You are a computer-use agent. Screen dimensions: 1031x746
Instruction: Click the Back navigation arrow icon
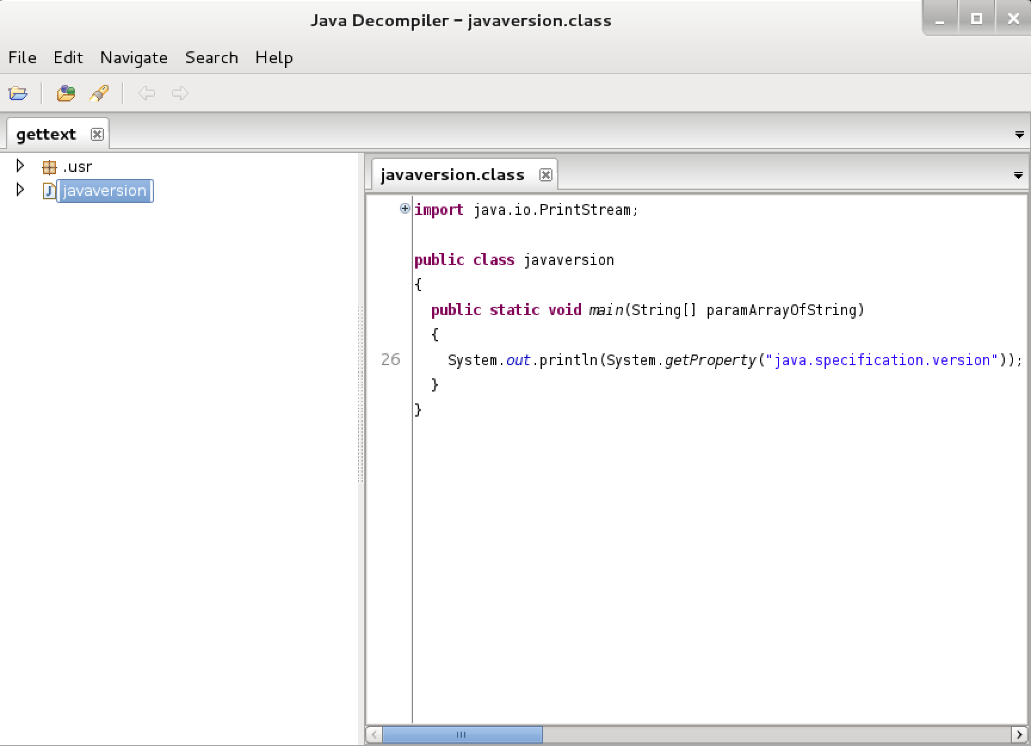tap(146, 93)
